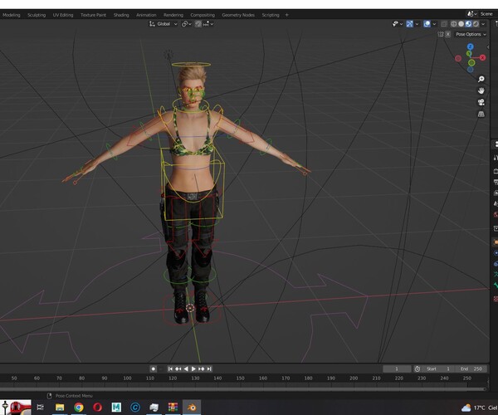This screenshot has width=498, height=415.
Task: Jump to the previous keyframe
Action: coord(178,369)
